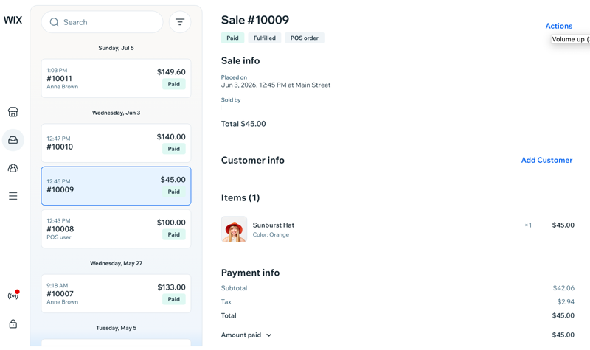This screenshot has height=350, width=590.
Task: Open the hamburger menu icon in sidebar
Action: point(13,196)
